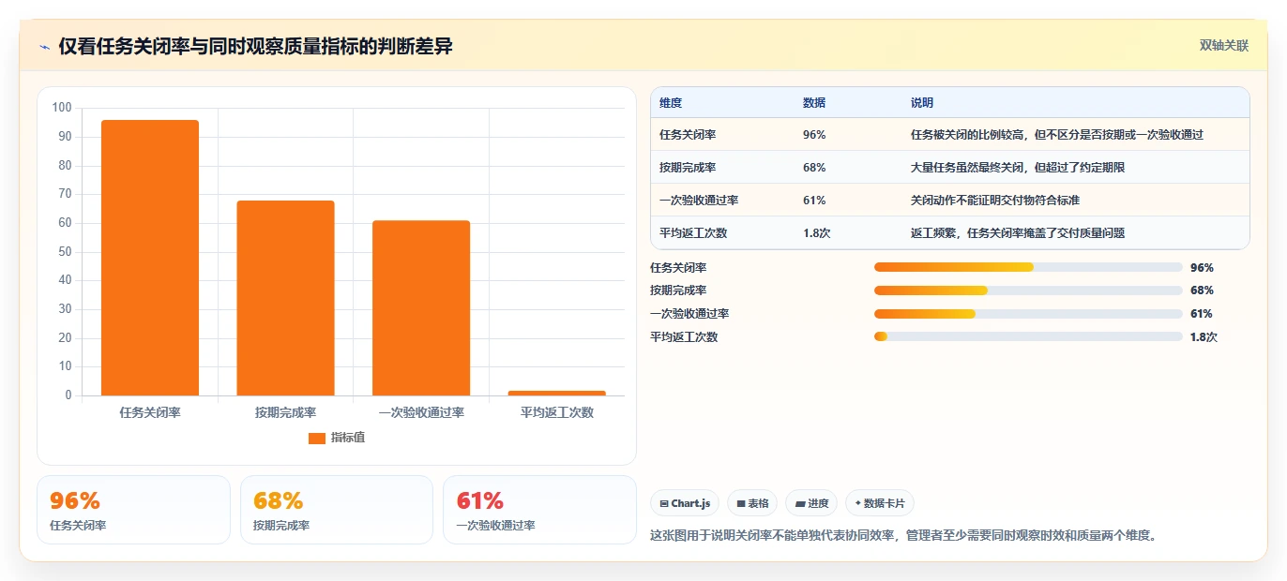The width and height of the screenshot is (1287, 581).
Task: Click the 数据 table column header
Action: (814, 103)
